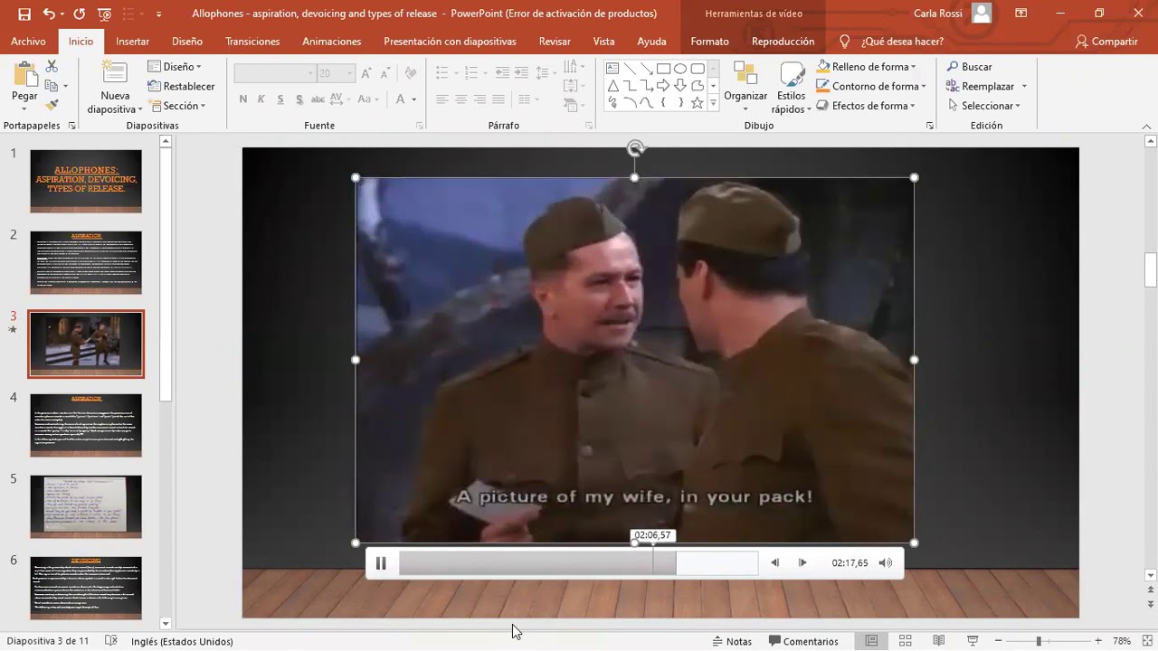Click the Compartir share button
The width and height of the screenshot is (1158, 651).
(x=1106, y=42)
